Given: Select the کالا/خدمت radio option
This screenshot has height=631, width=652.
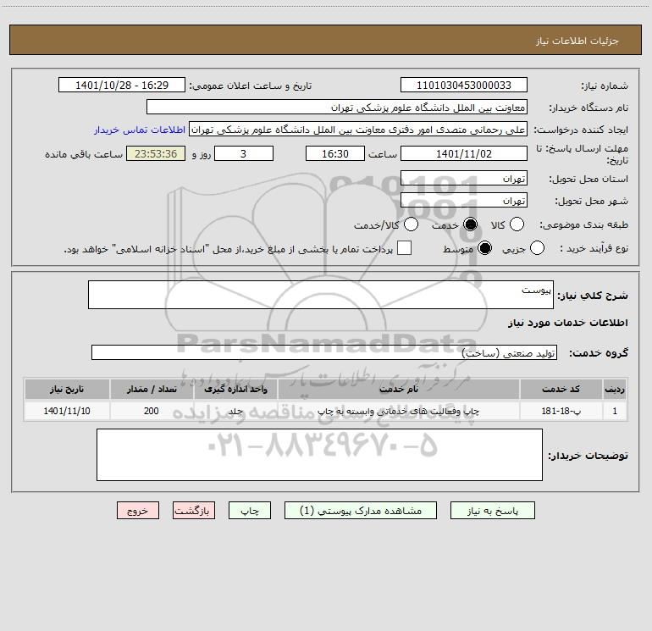Looking at the screenshot, I should coord(411,224).
